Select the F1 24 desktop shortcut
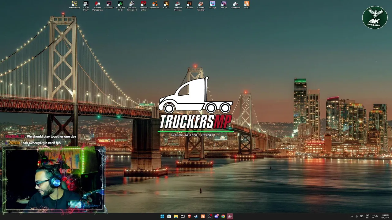The image size is (392, 220). pyautogui.click(x=224, y=5)
